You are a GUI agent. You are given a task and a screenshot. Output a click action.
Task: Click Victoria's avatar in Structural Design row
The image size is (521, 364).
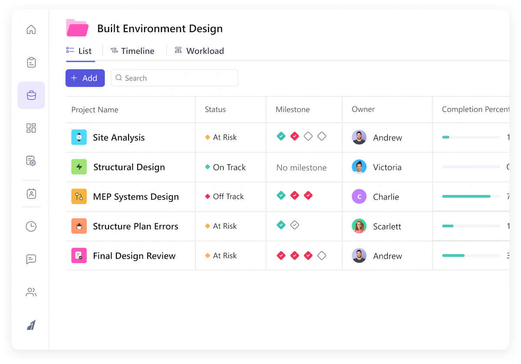tap(359, 167)
